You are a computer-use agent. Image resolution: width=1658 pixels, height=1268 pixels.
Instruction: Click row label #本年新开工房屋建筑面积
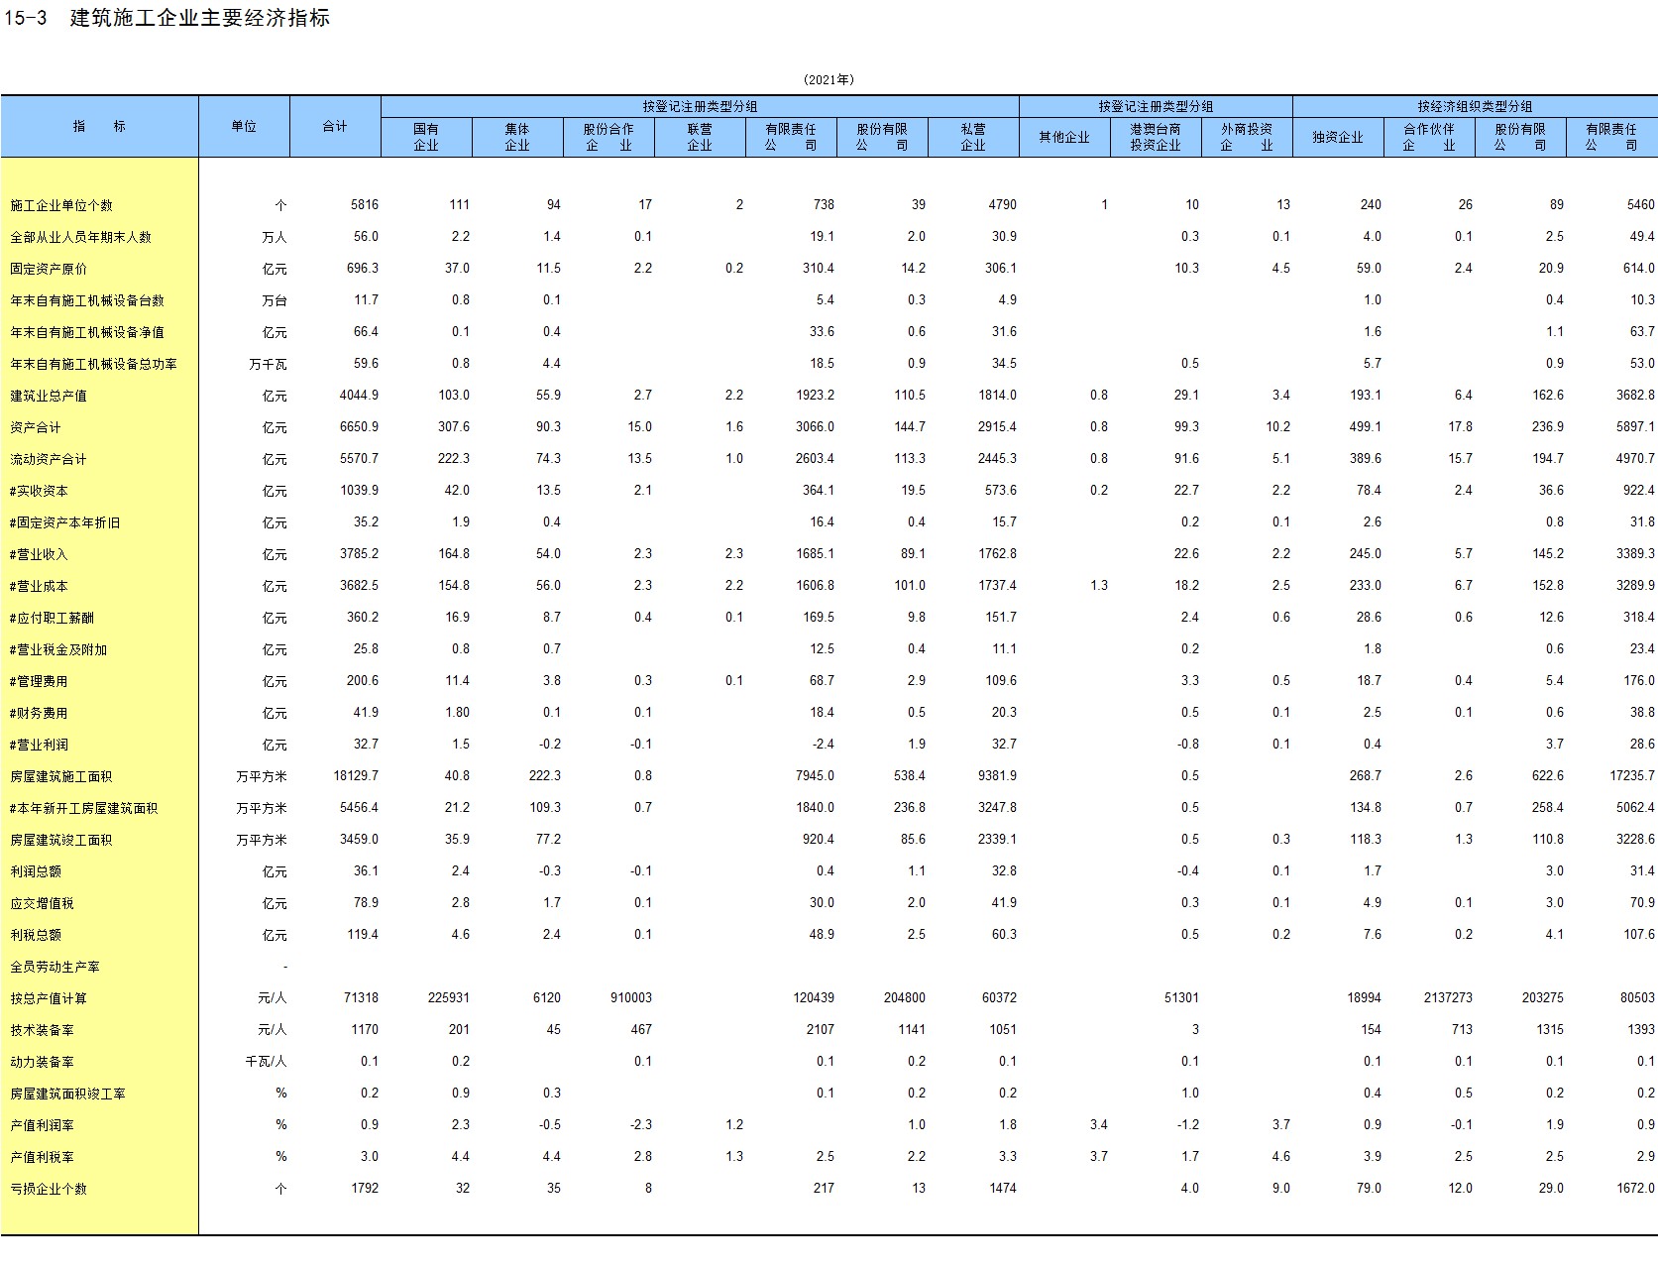click(x=84, y=808)
